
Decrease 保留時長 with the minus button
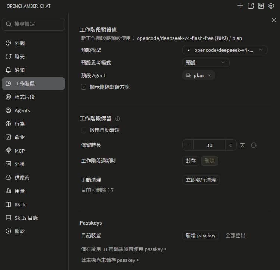pyautogui.click(x=188, y=145)
